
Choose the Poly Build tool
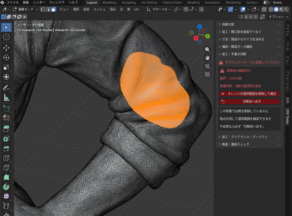click(x=6, y=177)
